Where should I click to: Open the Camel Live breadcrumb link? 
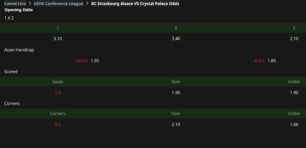click(15, 4)
